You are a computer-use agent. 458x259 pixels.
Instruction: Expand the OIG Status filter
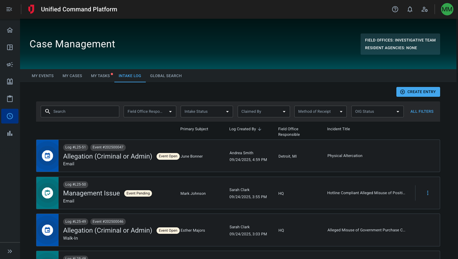[x=377, y=112]
